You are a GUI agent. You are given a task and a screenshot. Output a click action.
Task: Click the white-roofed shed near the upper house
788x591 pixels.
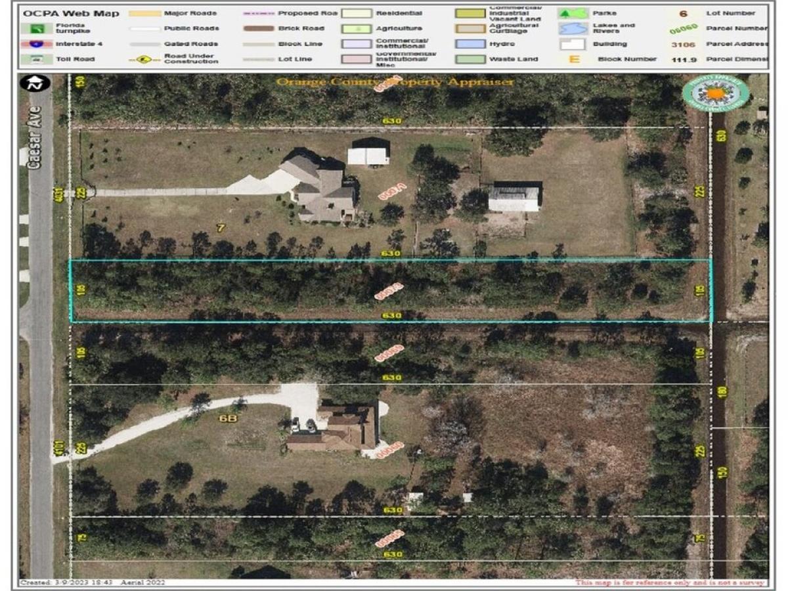click(368, 155)
